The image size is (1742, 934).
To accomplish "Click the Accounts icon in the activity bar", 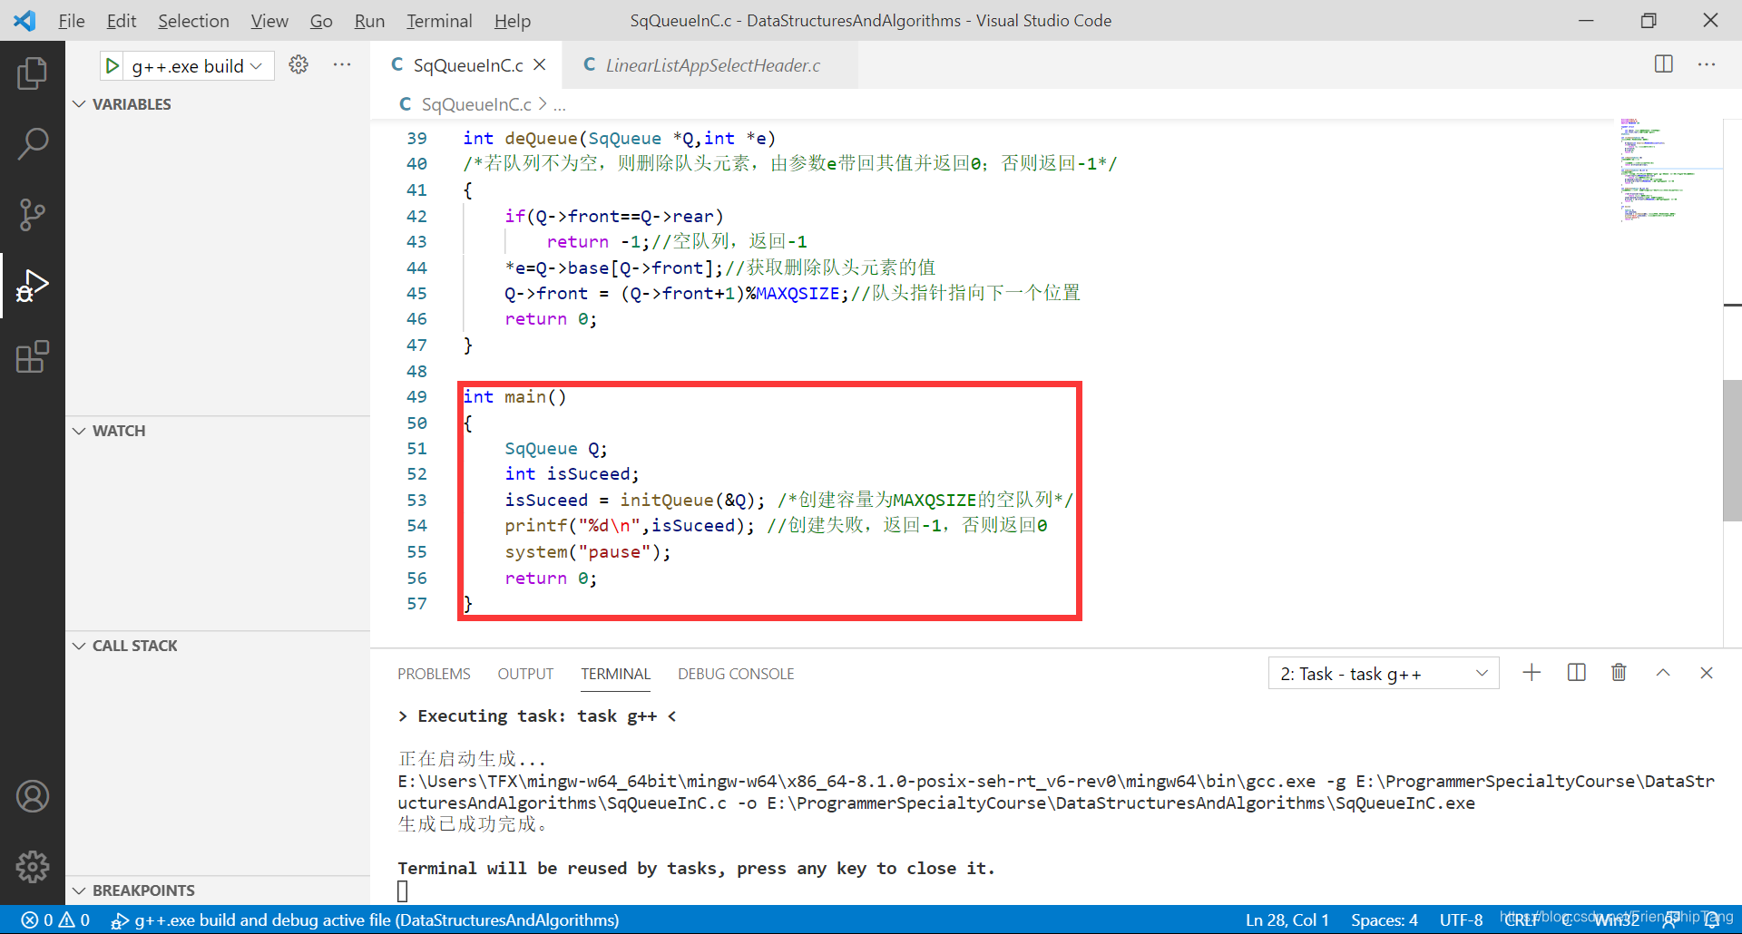I will [33, 795].
